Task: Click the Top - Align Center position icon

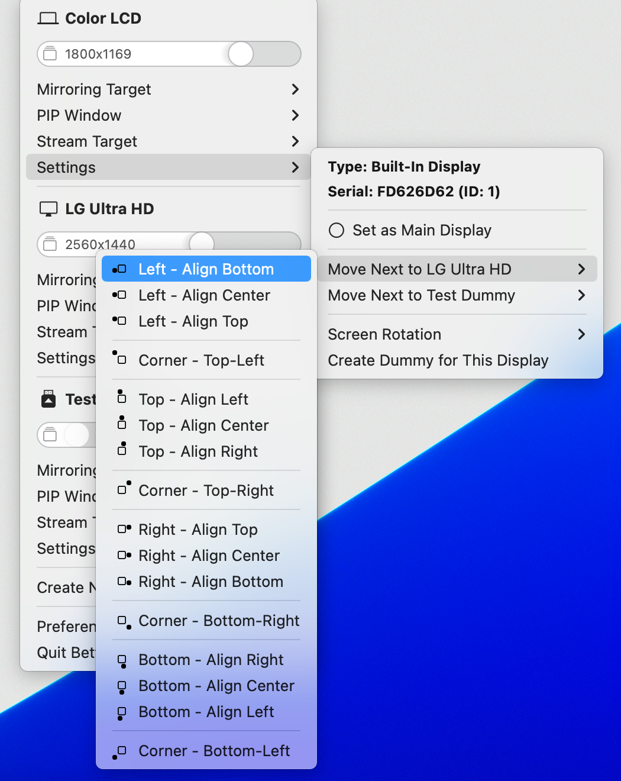Action: tap(121, 425)
